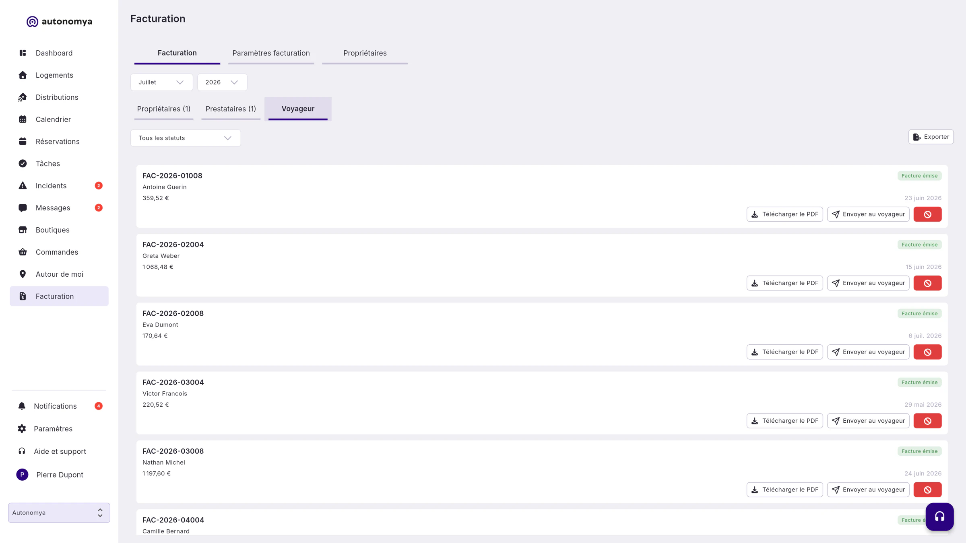The width and height of the screenshot is (966, 543).
Task: Open the 2026 year dropdown
Action: [x=222, y=82]
